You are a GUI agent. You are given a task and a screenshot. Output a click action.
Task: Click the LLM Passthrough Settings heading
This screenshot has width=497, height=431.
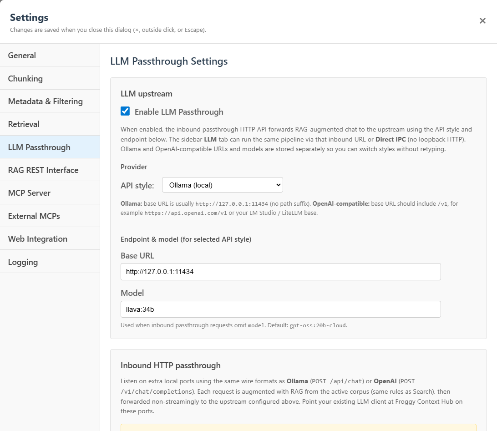169,61
